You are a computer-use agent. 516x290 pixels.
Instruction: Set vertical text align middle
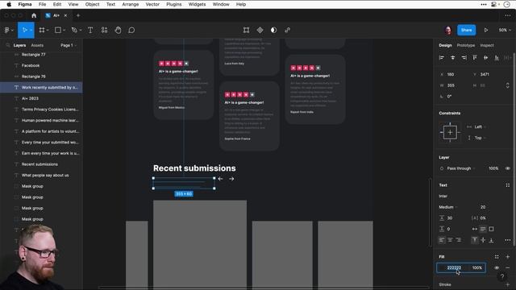pos(483,240)
